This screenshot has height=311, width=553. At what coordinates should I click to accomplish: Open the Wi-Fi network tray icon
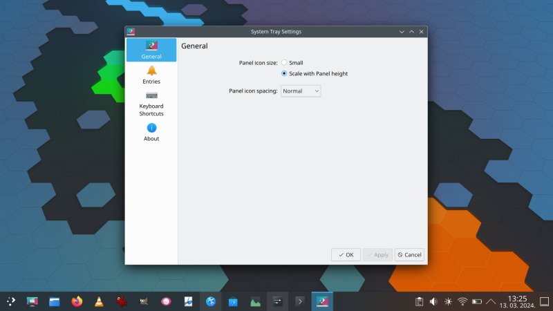tap(462, 301)
